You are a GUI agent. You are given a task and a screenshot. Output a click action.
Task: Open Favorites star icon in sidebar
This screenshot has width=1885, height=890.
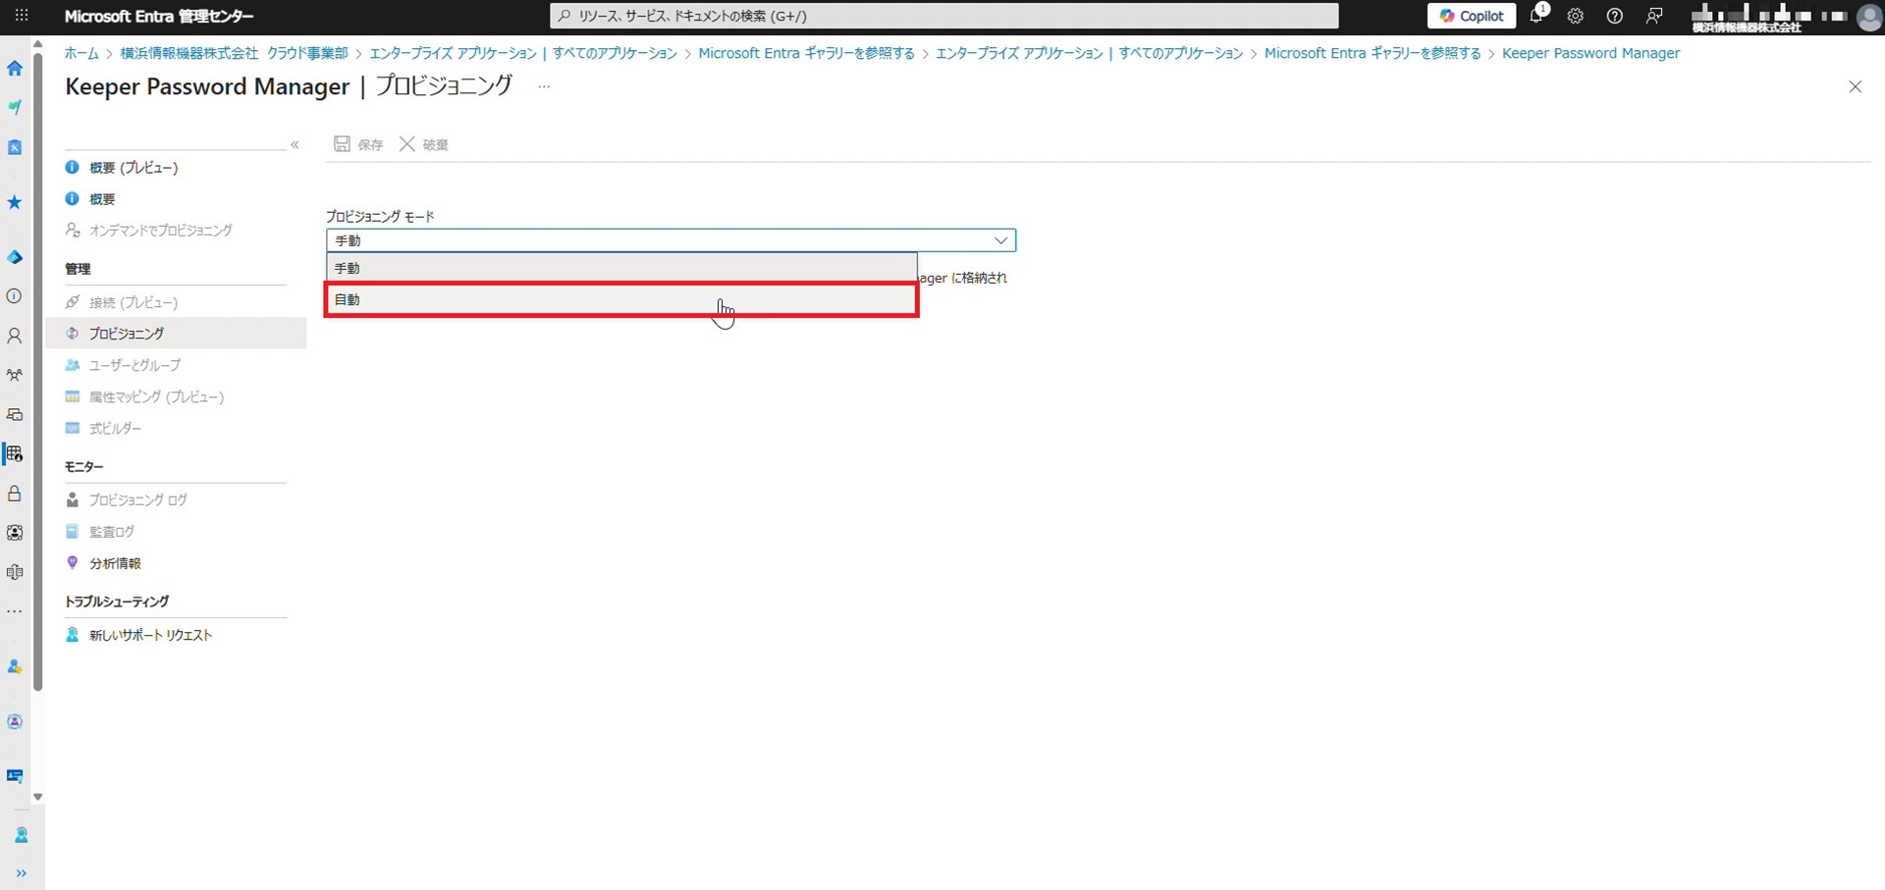[15, 202]
